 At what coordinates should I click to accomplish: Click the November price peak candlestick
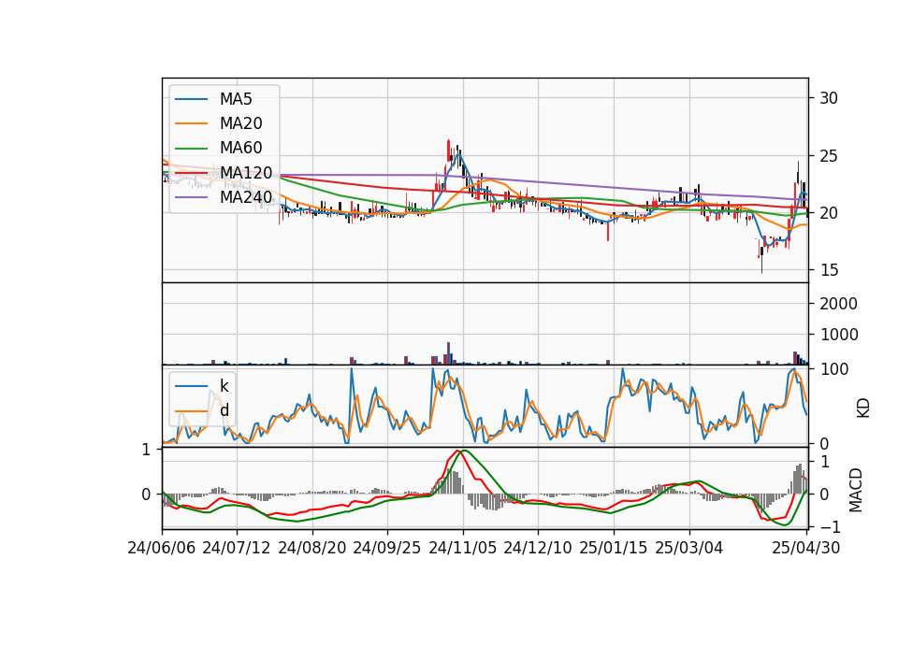pyautogui.click(x=448, y=151)
